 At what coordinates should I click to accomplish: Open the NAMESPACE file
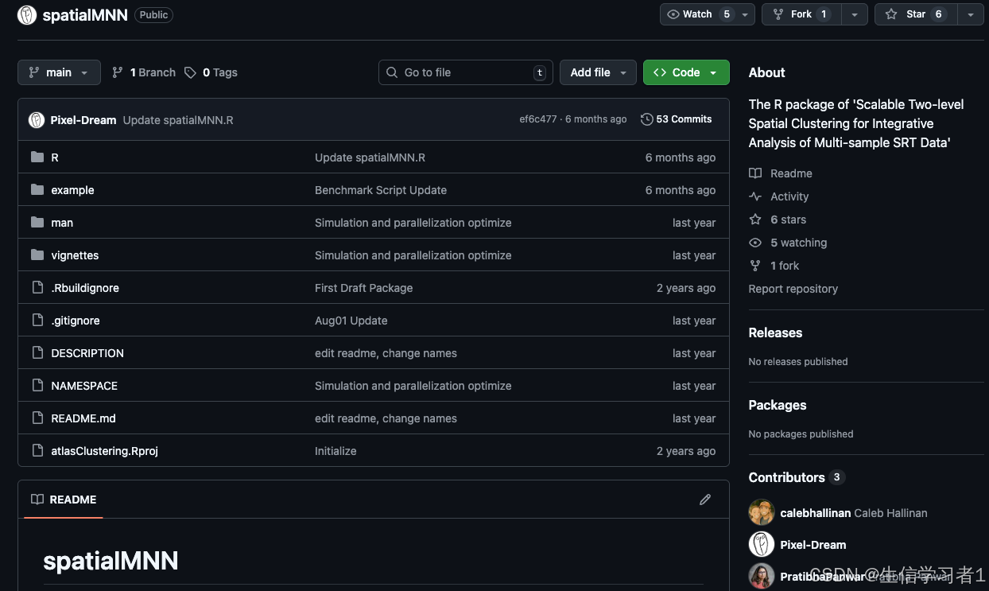click(84, 386)
